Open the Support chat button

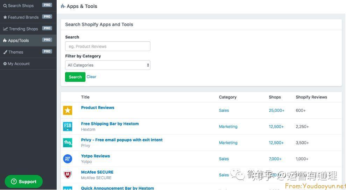click(x=23, y=182)
